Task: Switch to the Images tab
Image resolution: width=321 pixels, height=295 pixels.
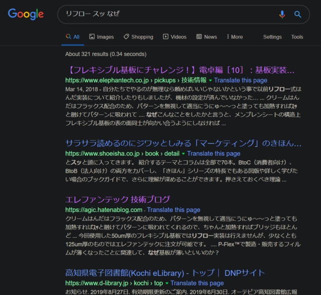Action: coord(101,37)
